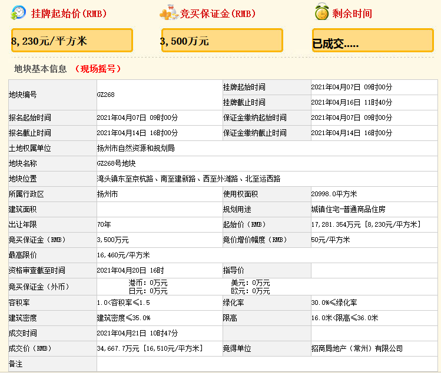Click the plot number value GZ268
441x373 pixels.
pos(106,95)
